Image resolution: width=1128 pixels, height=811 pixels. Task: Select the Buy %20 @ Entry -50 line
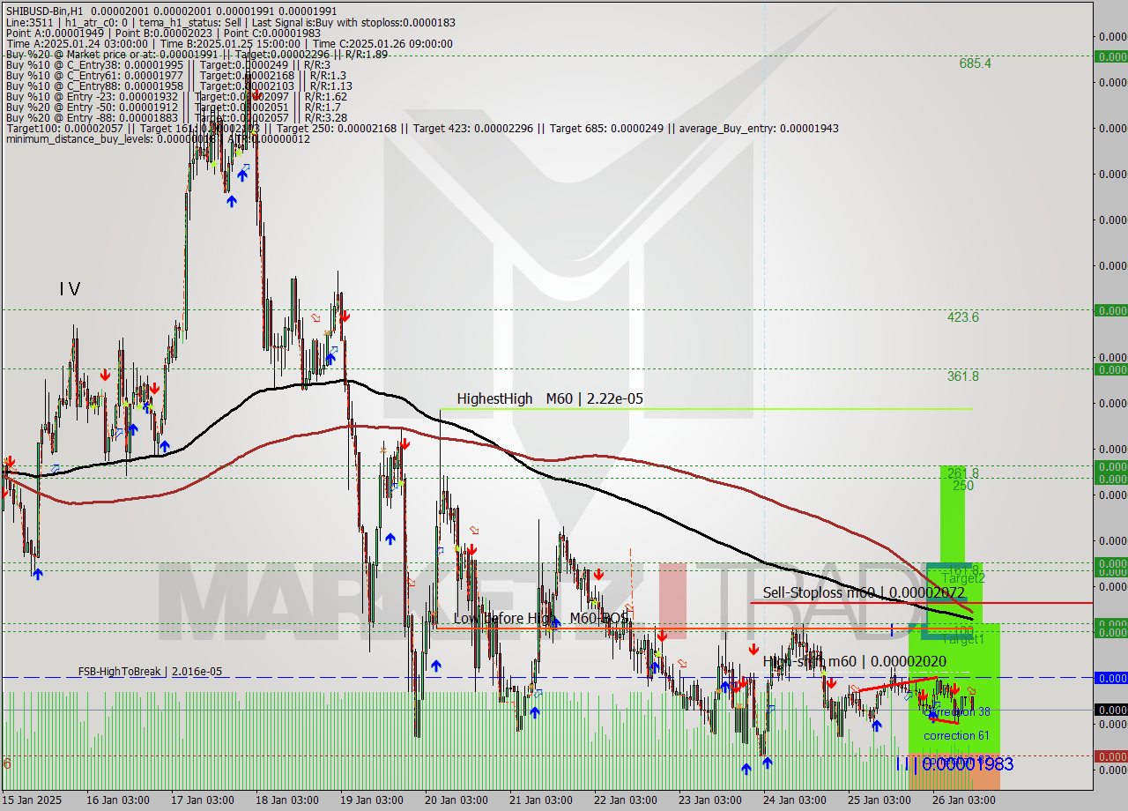(x=172, y=107)
